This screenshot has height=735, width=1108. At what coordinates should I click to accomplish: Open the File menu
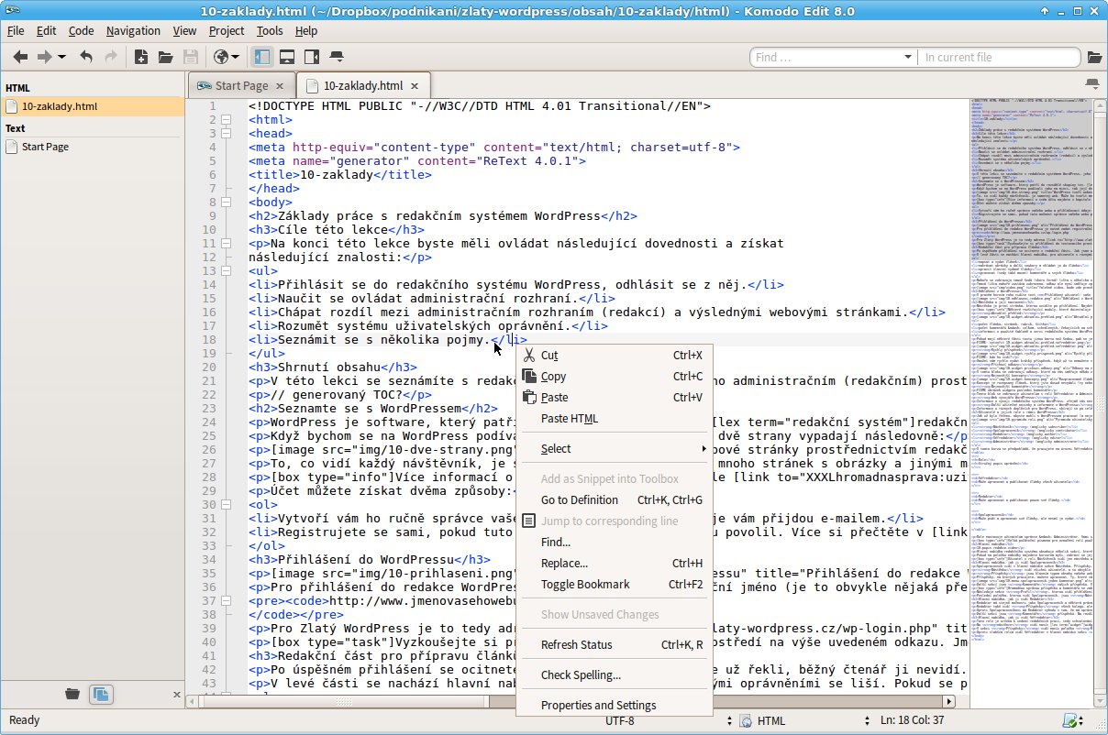click(16, 30)
